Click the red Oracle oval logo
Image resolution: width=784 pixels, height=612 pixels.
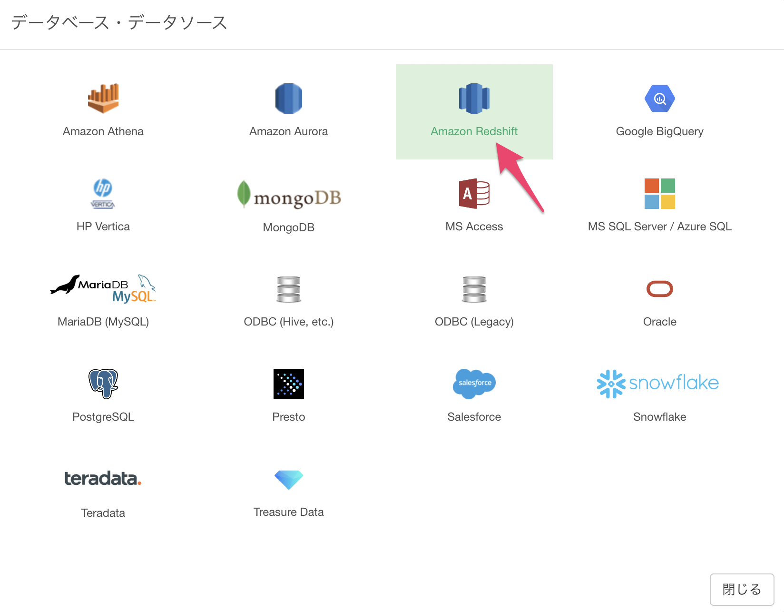660,289
